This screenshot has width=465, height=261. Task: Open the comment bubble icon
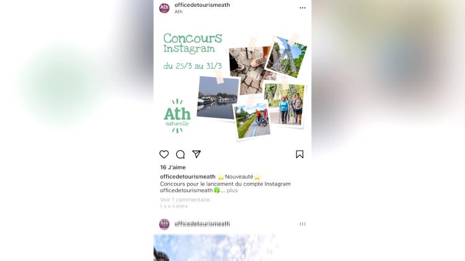click(x=180, y=154)
